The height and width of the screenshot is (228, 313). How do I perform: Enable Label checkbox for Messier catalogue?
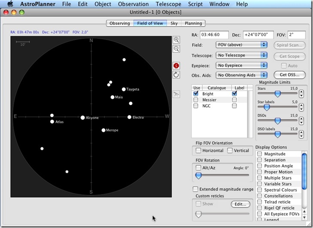coord(234,100)
